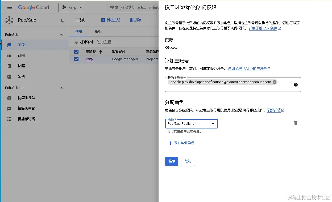Toggle the xzkp row checkbox
The height and width of the screenshot is (202, 332).
tap(76, 59)
